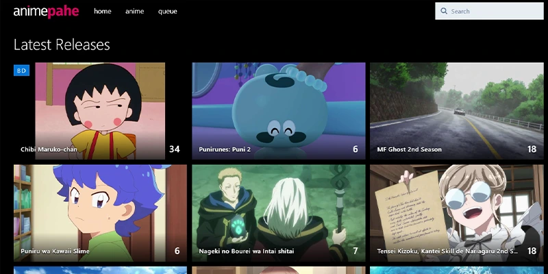
Task: Click episode number 34 on Chibi Maruko-chan
Action: point(175,149)
